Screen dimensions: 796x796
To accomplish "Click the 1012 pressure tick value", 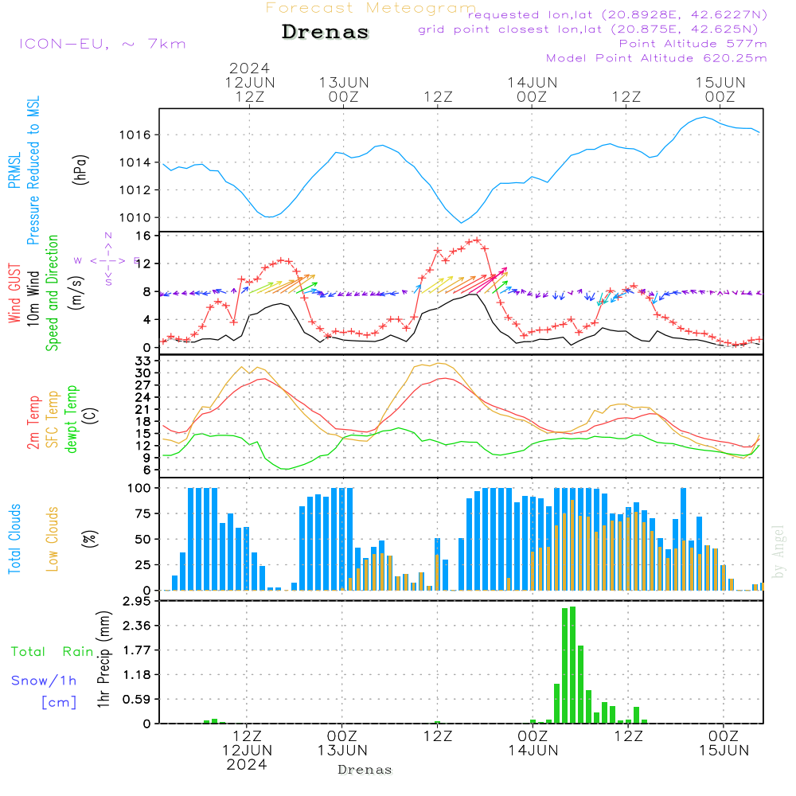I will [x=135, y=190].
